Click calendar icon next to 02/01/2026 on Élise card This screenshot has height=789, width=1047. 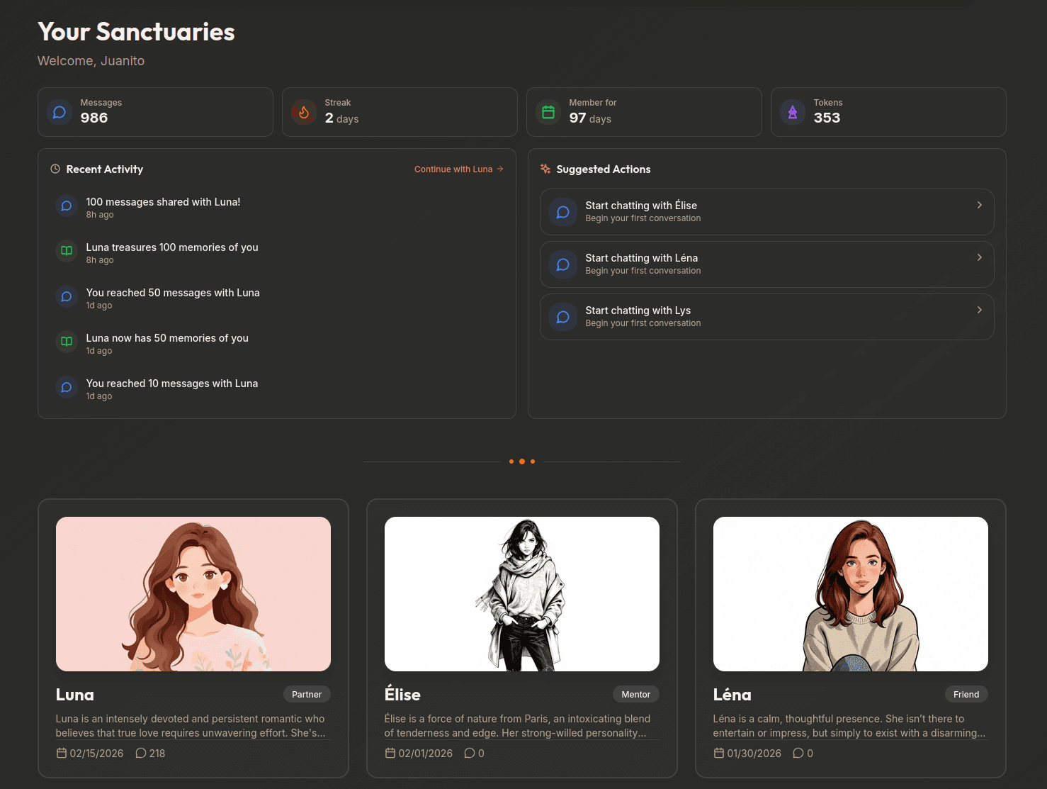[x=390, y=753]
